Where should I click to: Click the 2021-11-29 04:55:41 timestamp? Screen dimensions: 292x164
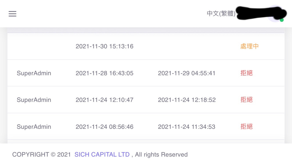[x=187, y=73]
